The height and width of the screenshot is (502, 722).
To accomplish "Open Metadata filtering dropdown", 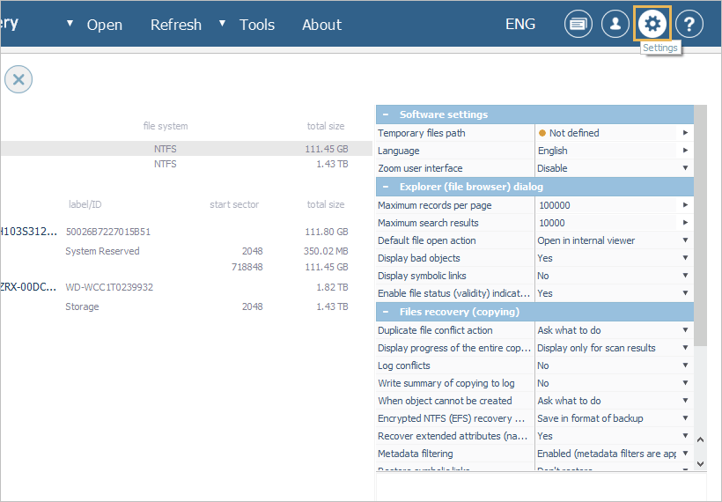I will [x=685, y=454].
